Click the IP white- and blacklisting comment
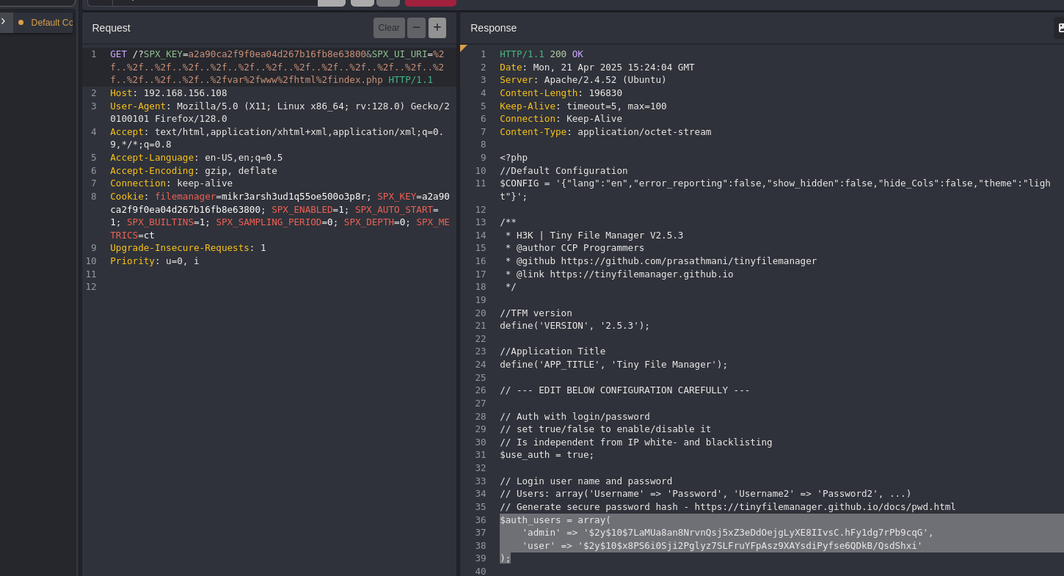 [636, 442]
